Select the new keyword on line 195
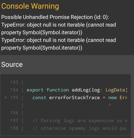 point(112,98)
